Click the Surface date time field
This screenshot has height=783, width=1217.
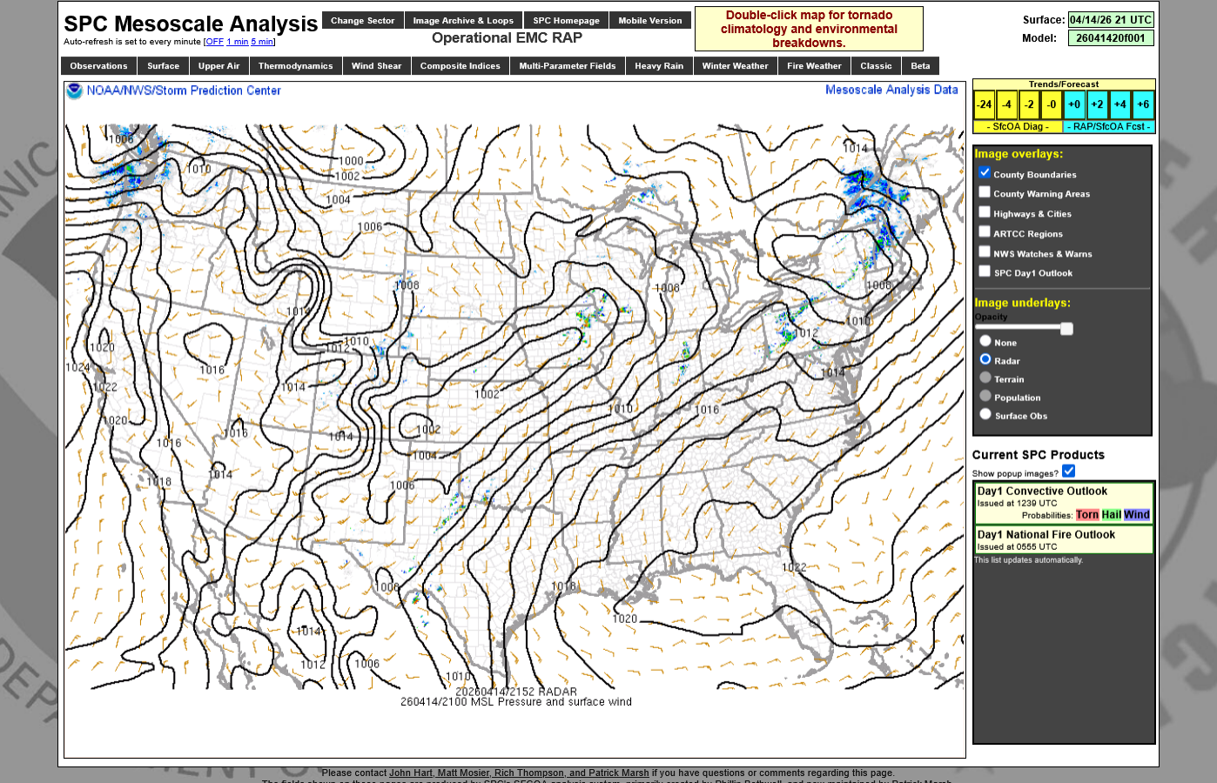point(1111,19)
